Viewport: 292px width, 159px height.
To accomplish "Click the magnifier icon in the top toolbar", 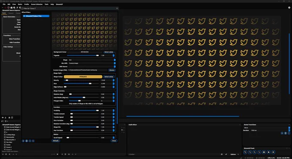I will [14, 8].
